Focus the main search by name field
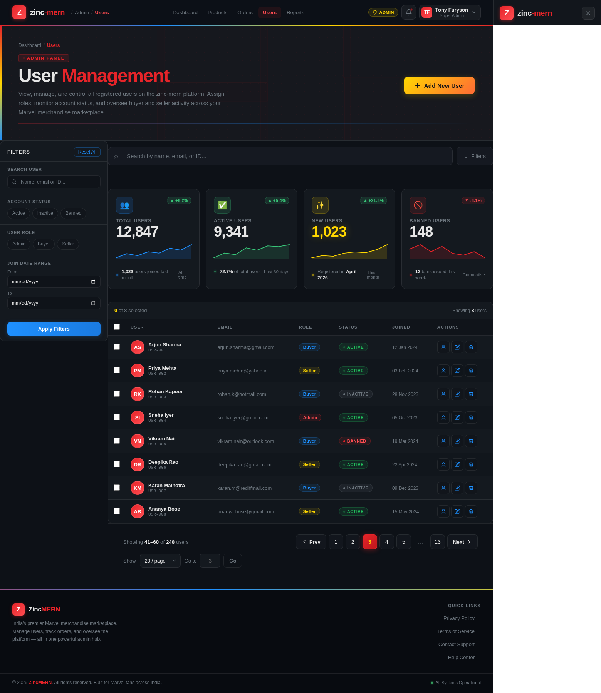 click(x=280, y=156)
